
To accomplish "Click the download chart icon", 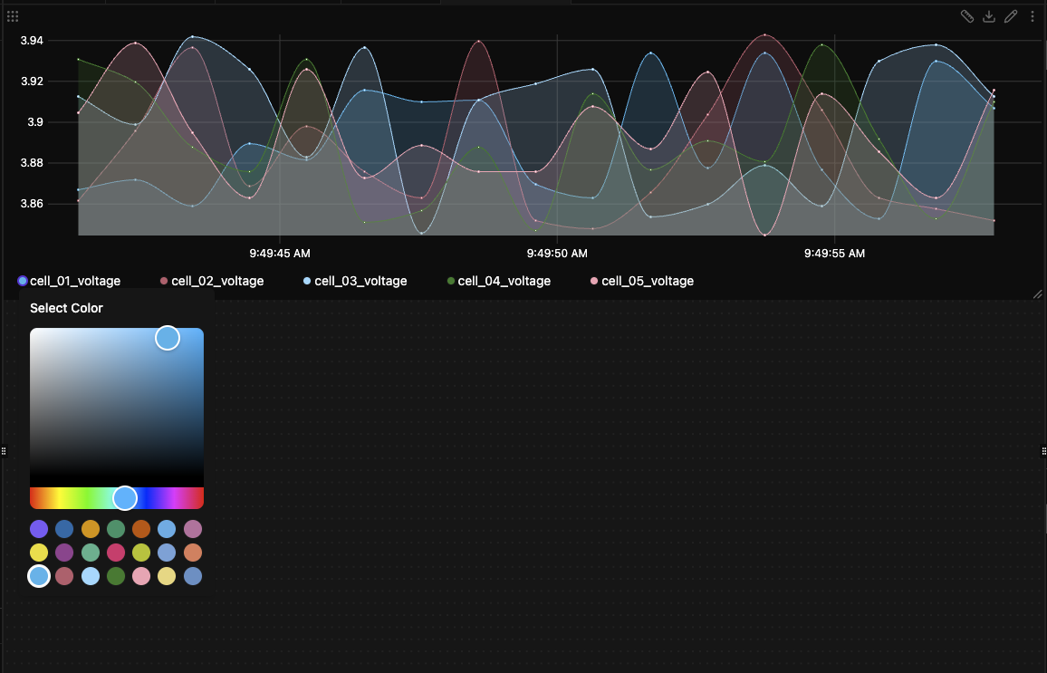I will click(988, 16).
